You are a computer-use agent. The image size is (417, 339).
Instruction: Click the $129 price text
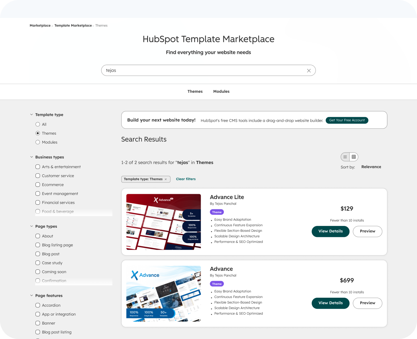[347, 209]
